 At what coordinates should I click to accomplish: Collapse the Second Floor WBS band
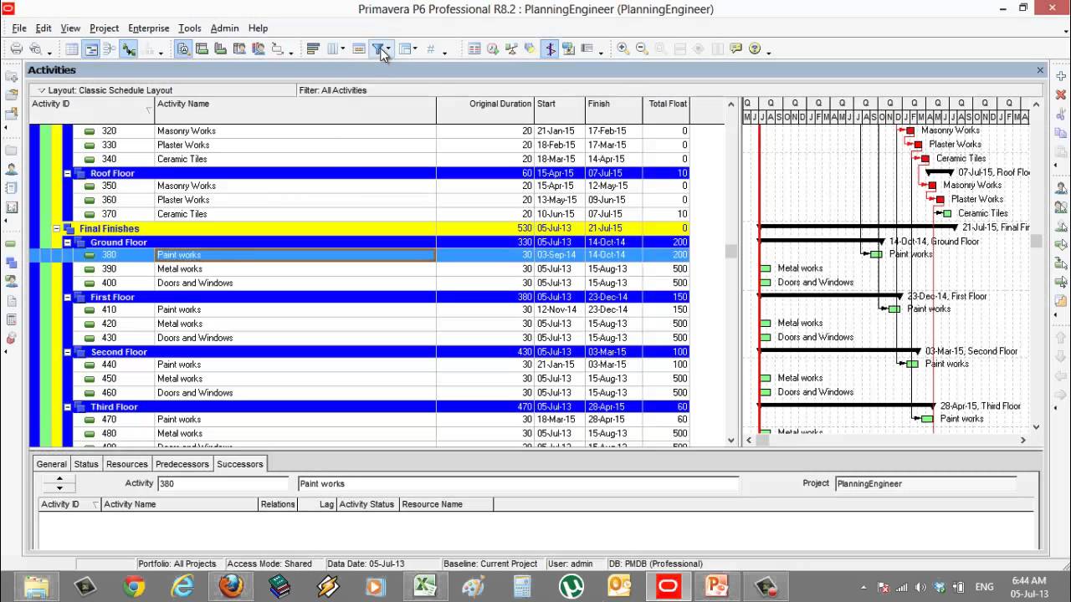point(69,352)
